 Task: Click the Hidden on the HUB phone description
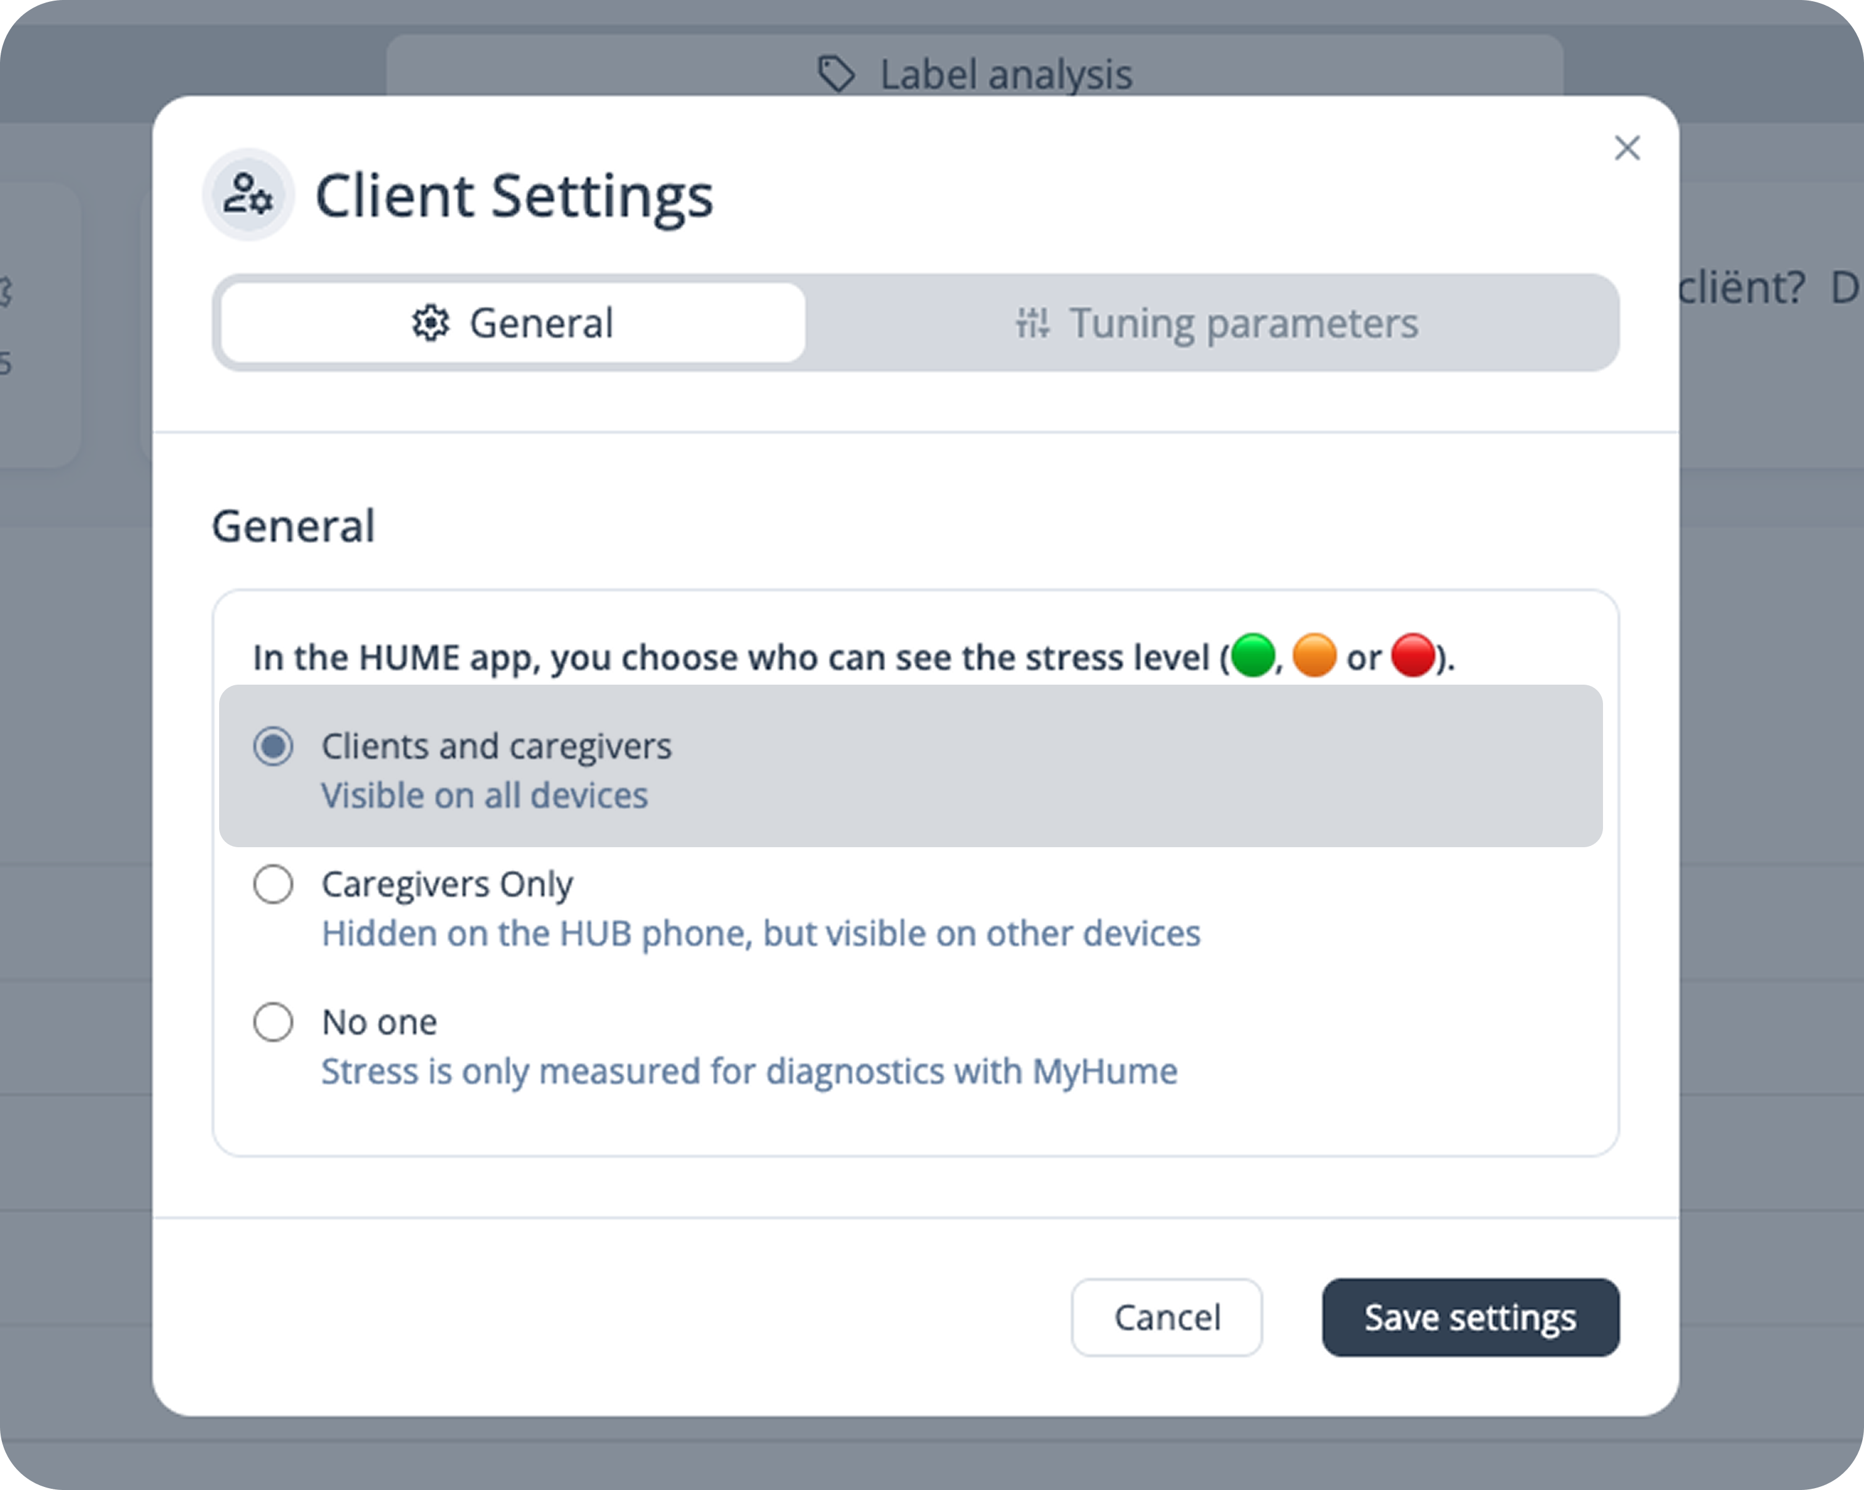point(761,934)
